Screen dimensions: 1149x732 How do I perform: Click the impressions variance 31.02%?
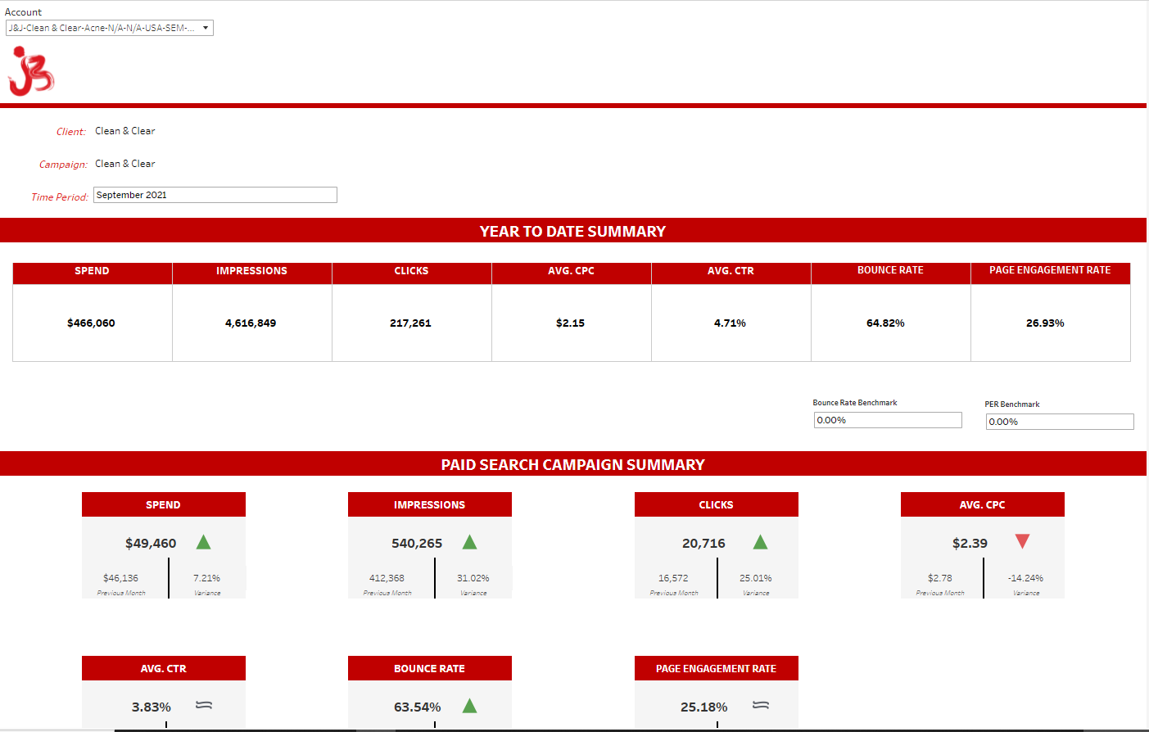pos(473,578)
